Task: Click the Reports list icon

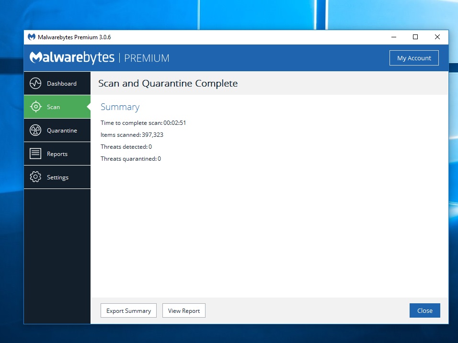Action: tap(35, 154)
